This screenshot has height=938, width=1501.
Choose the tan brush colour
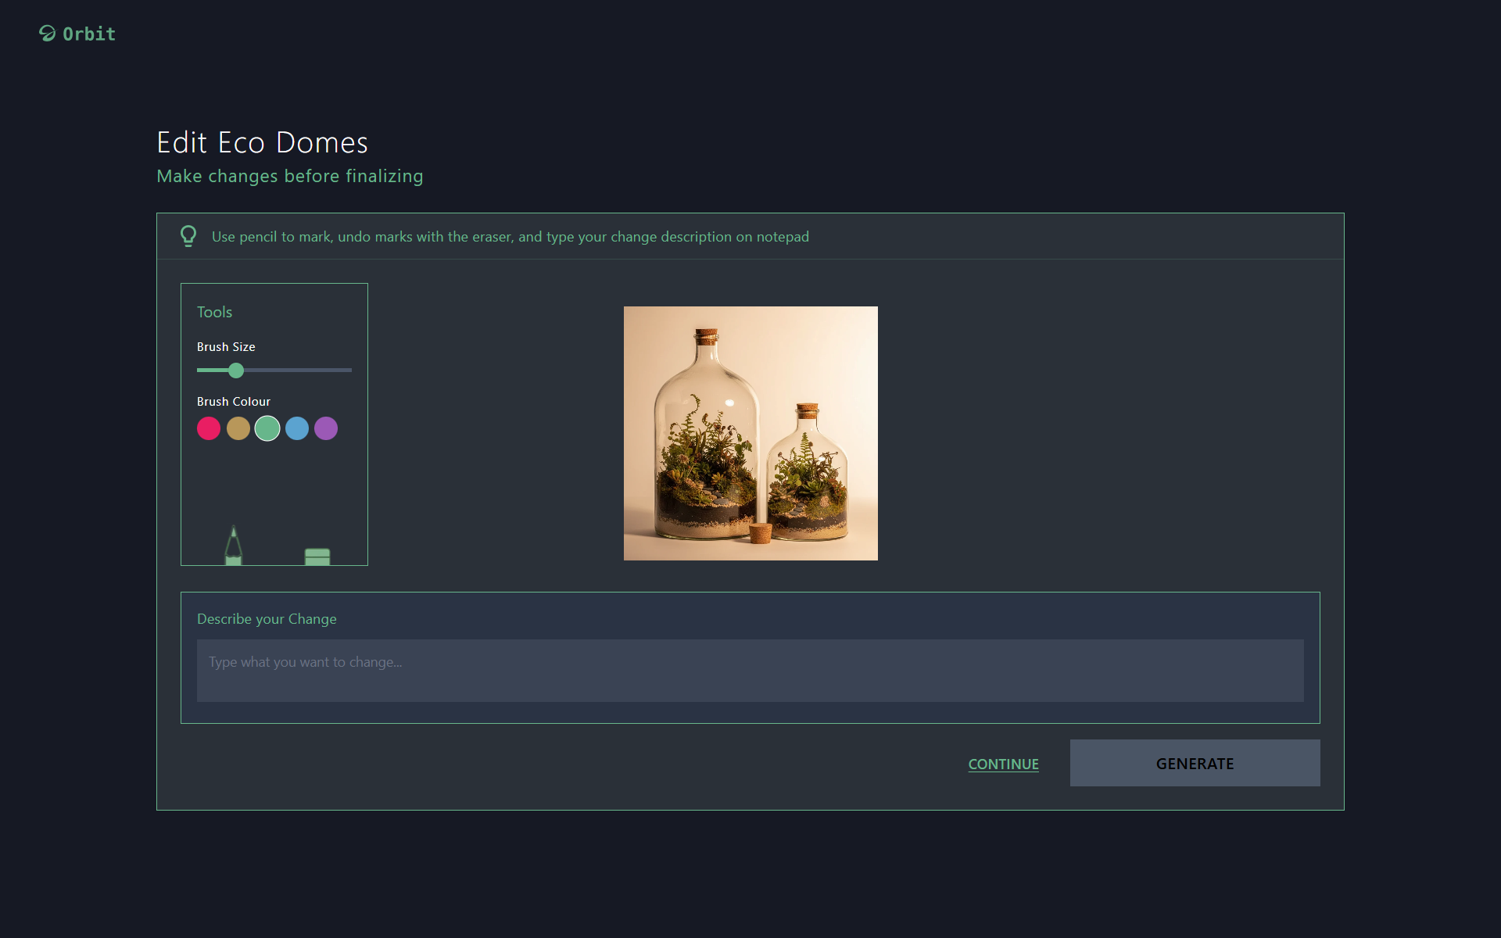coord(238,428)
